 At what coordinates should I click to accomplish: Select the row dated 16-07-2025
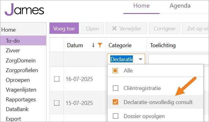(x=57, y=79)
